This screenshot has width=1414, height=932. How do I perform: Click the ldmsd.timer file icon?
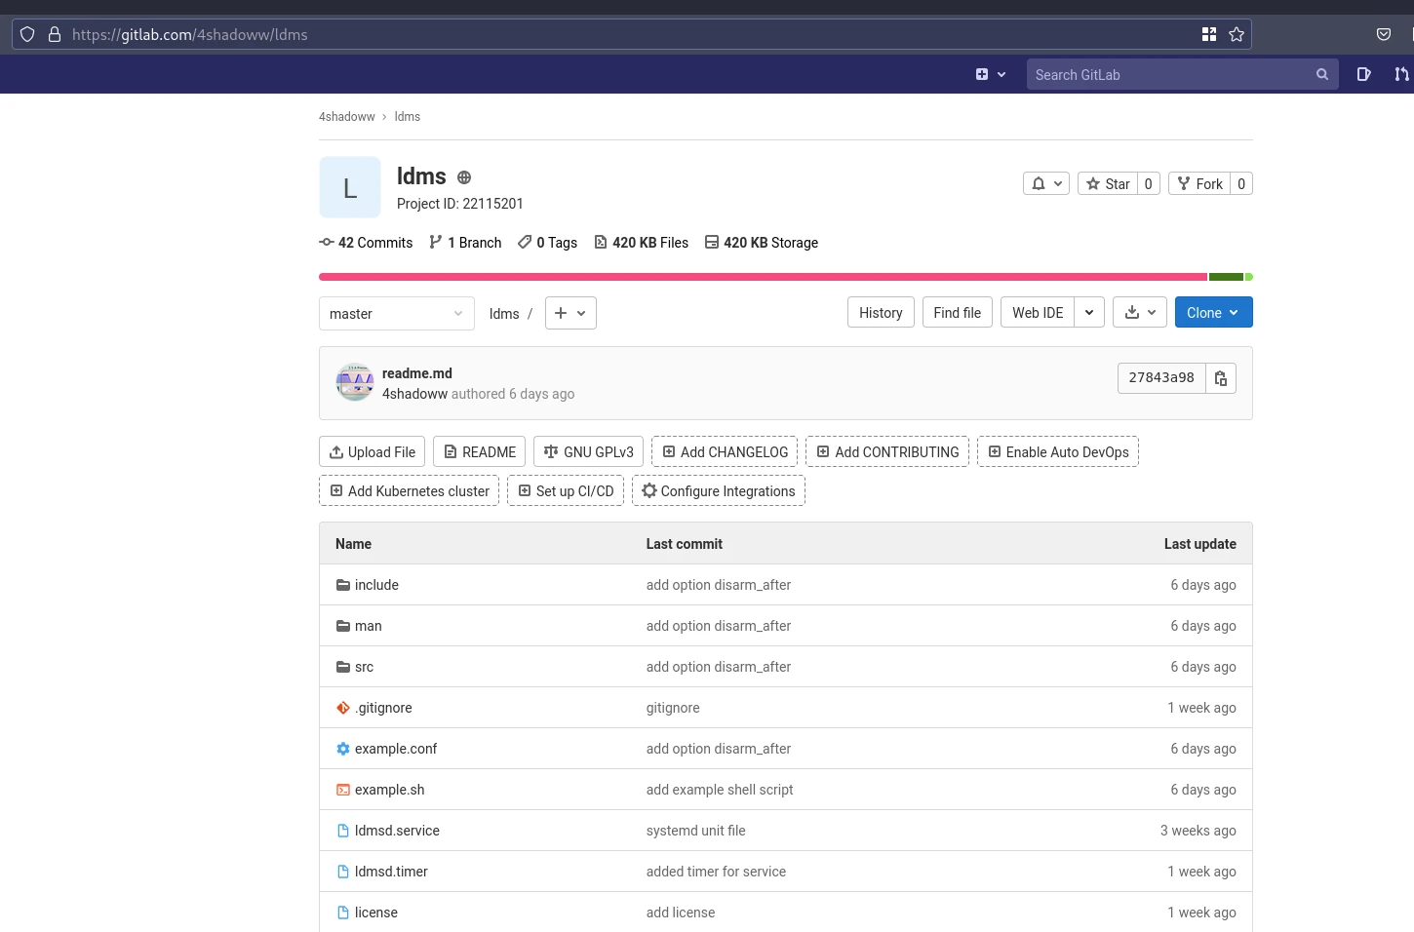(x=343, y=872)
